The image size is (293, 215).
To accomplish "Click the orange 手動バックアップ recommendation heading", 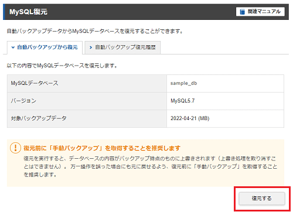I will (102, 148).
